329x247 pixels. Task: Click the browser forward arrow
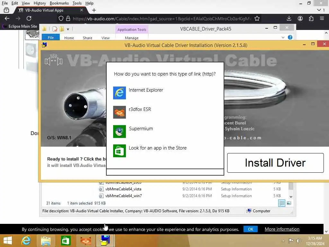[18, 18]
